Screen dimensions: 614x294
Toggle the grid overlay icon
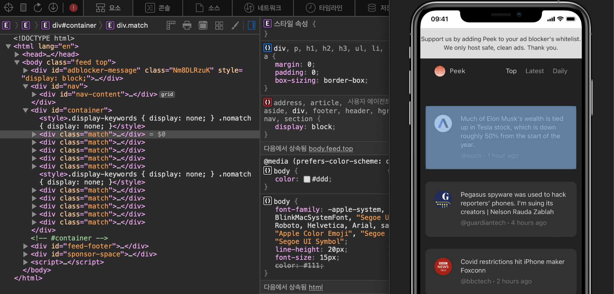219,25
